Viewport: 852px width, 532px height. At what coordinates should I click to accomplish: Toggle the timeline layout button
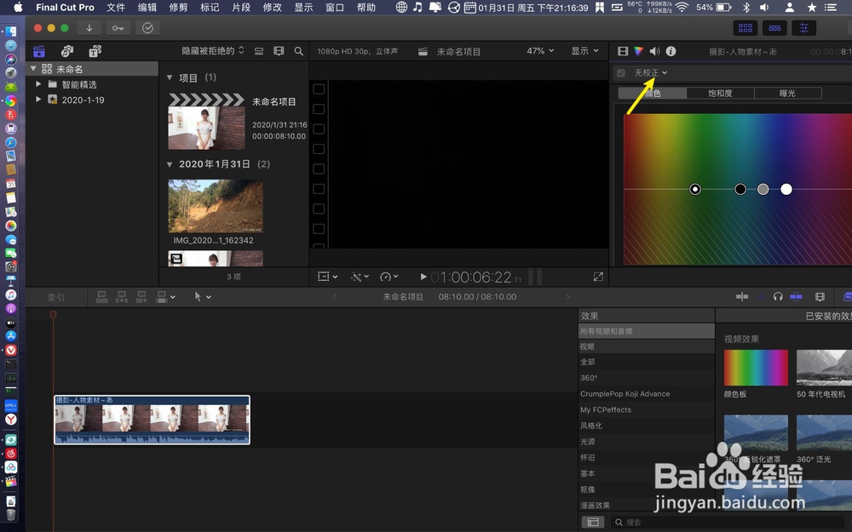pos(774,28)
